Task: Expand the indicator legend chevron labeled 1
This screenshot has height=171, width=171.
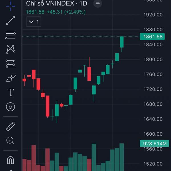Action: coord(34,22)
